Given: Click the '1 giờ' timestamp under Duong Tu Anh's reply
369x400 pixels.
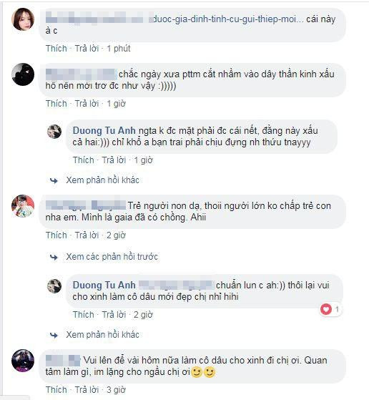Looking at the screenshot, I should click(x=143, y=160).
